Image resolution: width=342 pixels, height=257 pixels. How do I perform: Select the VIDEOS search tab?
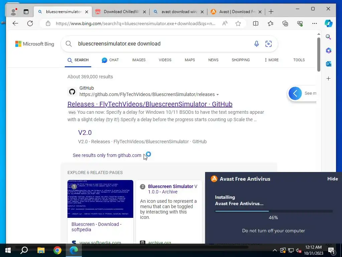pos(165,60)
